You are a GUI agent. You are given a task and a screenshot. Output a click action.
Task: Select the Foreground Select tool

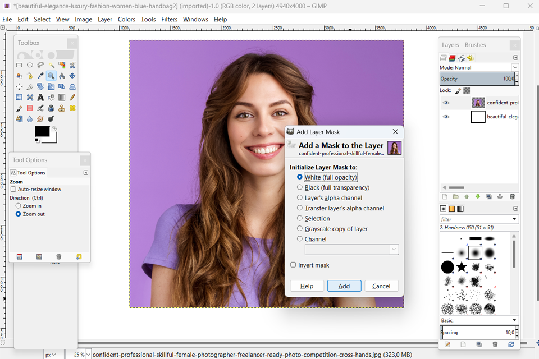click(19, 76)
